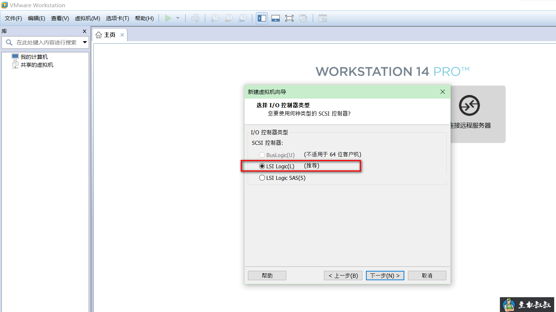
Task: Close the New Virtual Machine Wizard dialog
Action: point(442,92)
